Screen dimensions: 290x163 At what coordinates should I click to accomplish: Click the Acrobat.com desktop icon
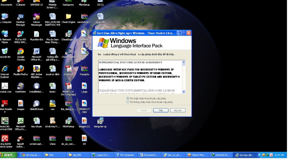[x=6, y=88]
